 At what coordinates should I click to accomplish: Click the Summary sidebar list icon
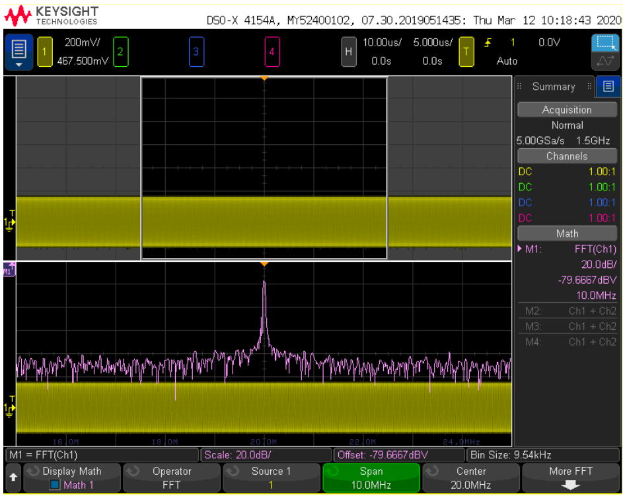608,87
